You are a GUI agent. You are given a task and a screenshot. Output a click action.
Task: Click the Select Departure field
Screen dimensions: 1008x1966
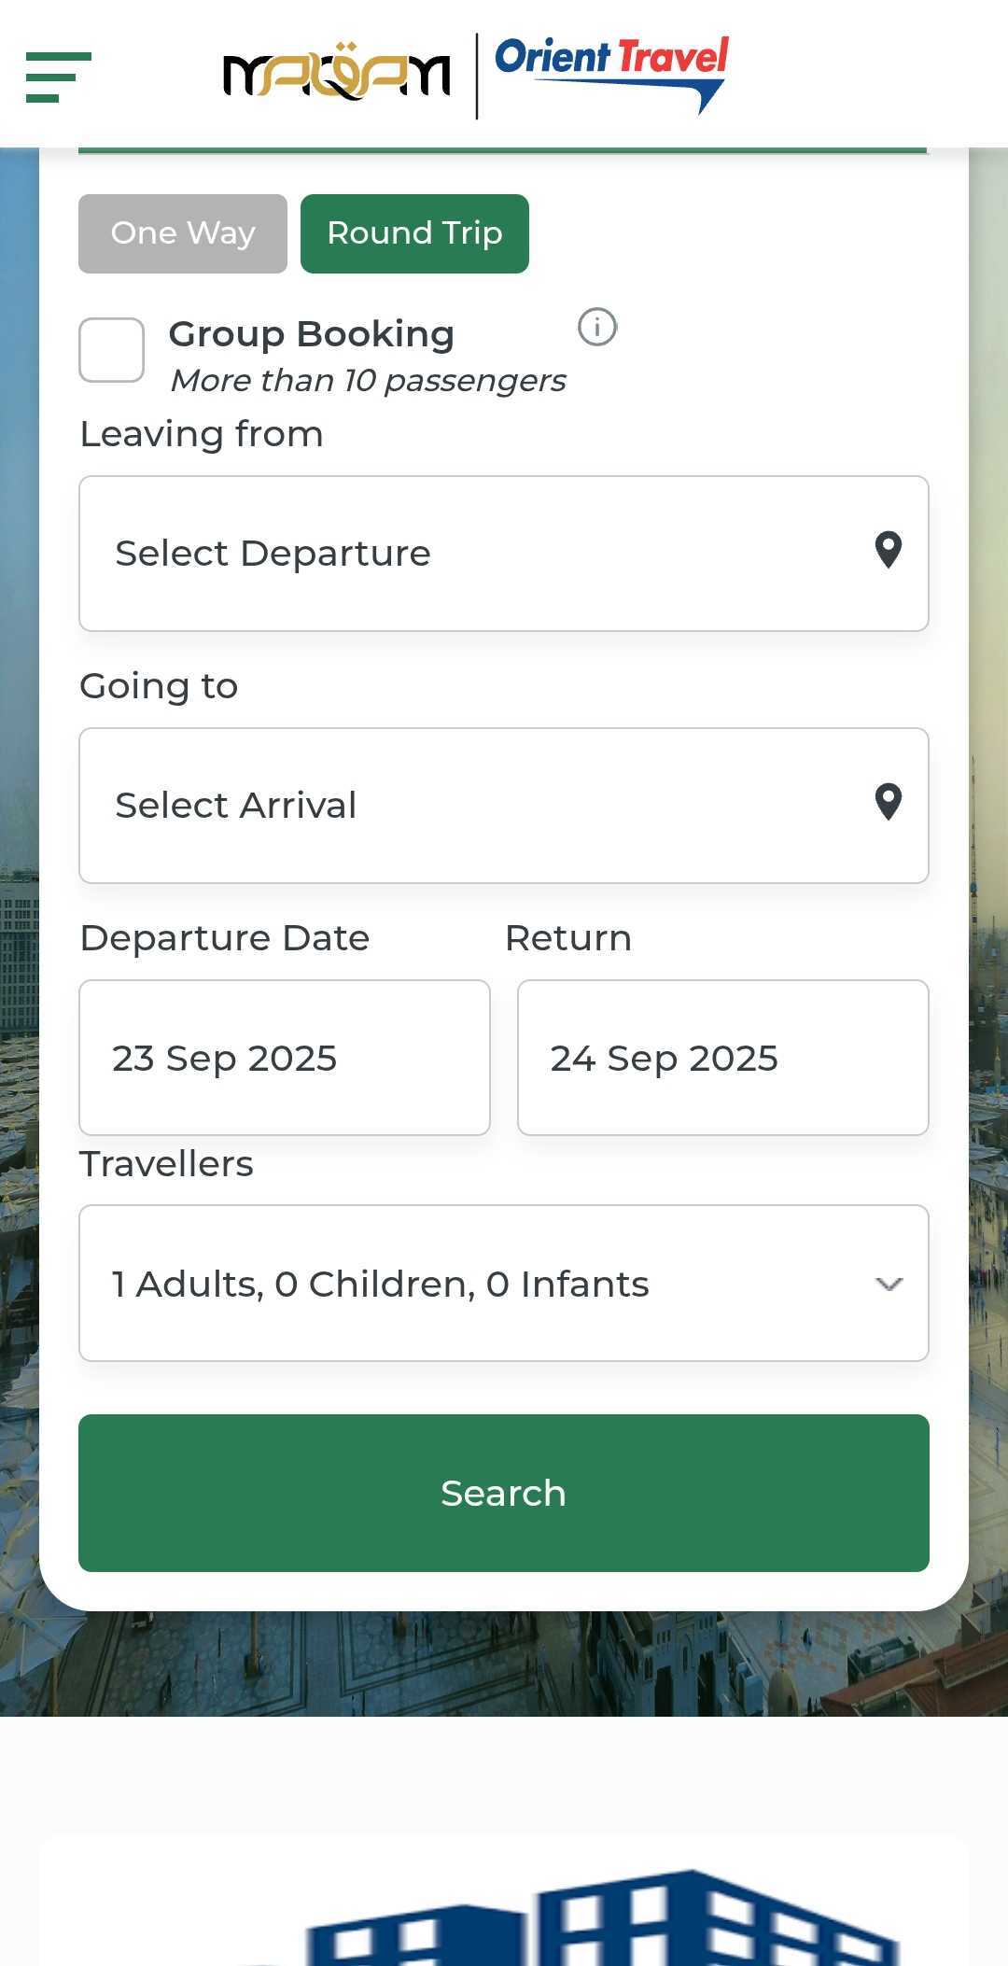[x=467, y=554]
